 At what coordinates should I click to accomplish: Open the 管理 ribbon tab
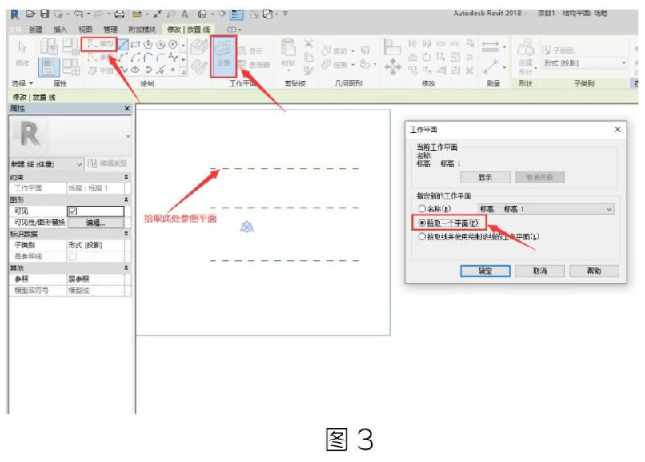pyautogui.click(x=110, y=30)
